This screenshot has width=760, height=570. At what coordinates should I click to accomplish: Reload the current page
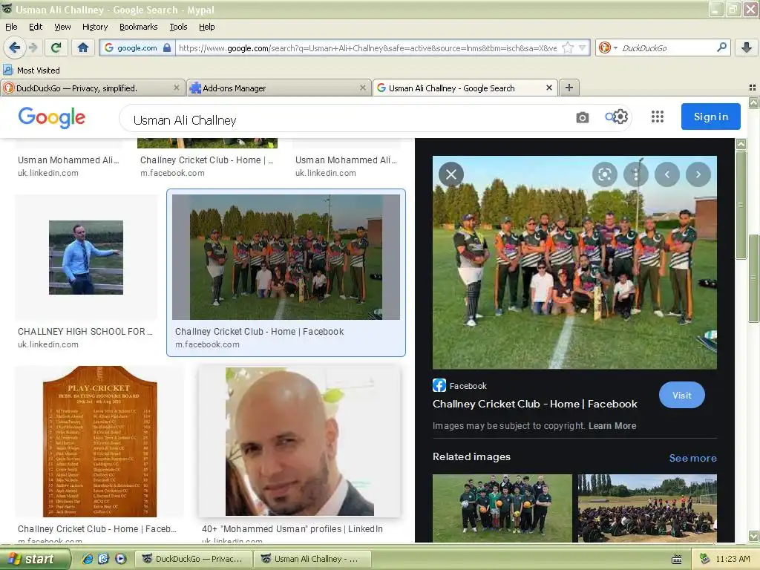[x=56, y=47]
